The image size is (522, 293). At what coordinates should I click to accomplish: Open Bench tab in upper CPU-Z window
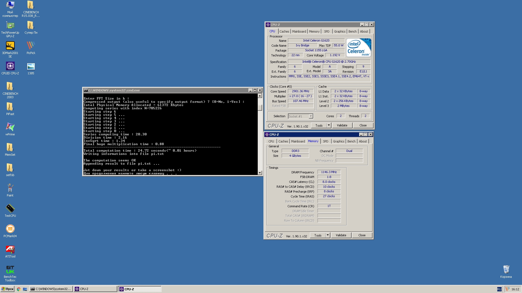pyautogui.click(x=352, y=31)
